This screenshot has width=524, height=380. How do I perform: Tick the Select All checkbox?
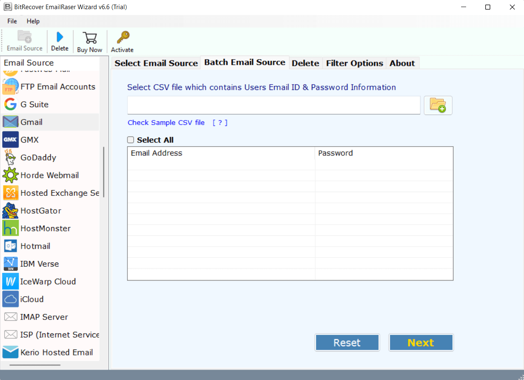click(131, 140)
